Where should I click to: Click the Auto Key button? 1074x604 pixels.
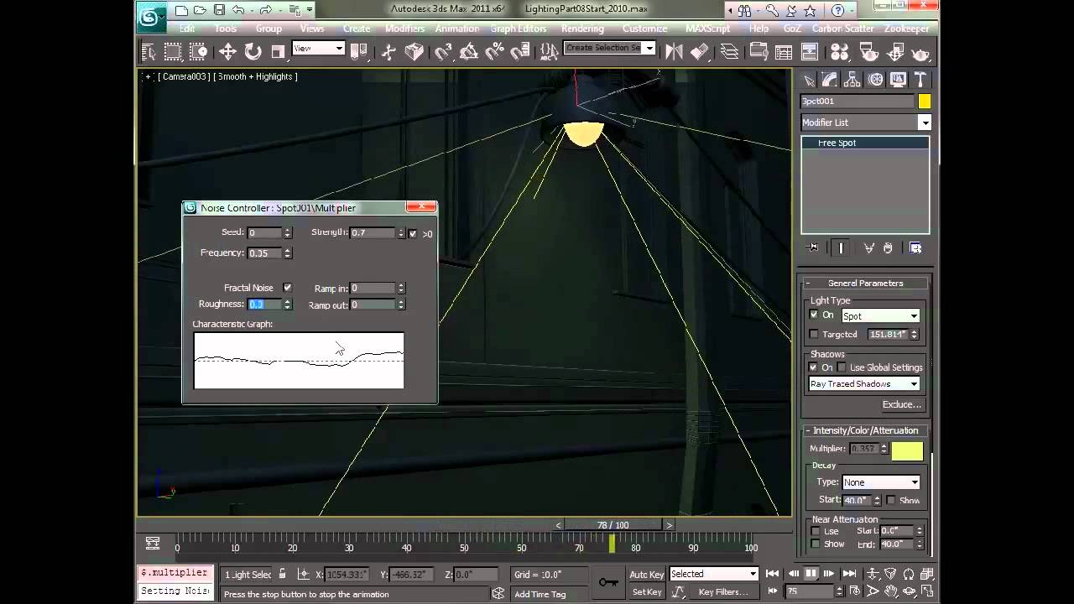click(x=647, y=574)
